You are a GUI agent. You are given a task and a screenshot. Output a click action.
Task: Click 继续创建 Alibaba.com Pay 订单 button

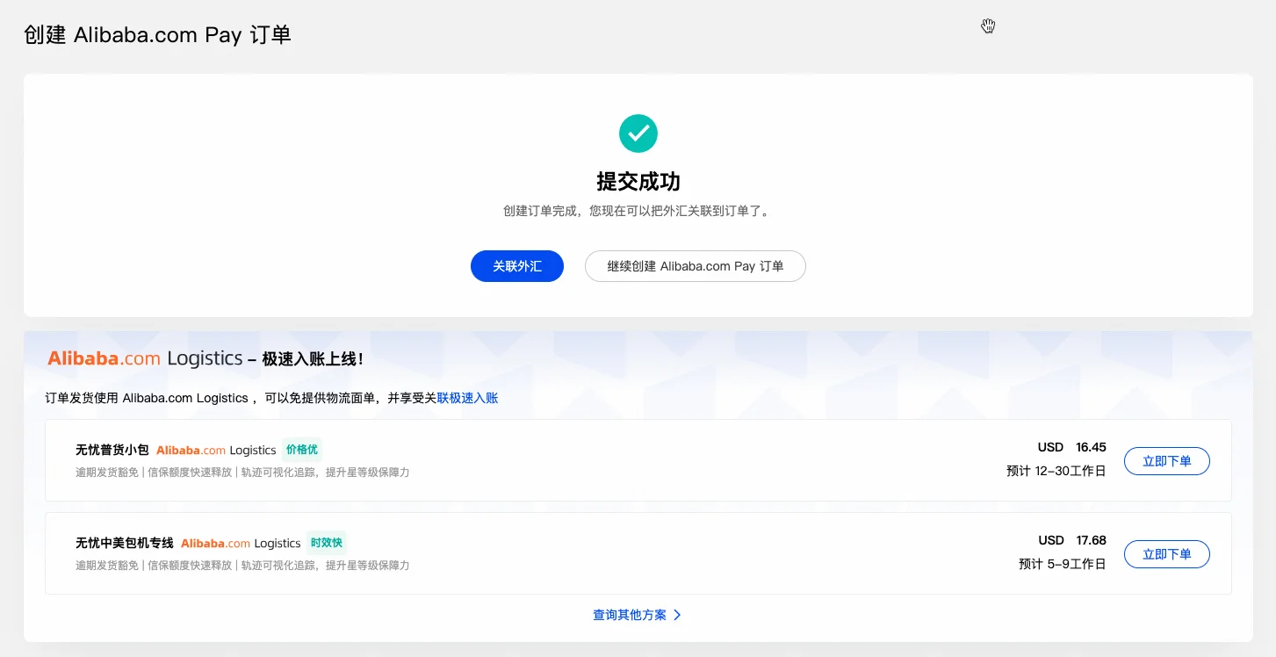coord(696,266)
